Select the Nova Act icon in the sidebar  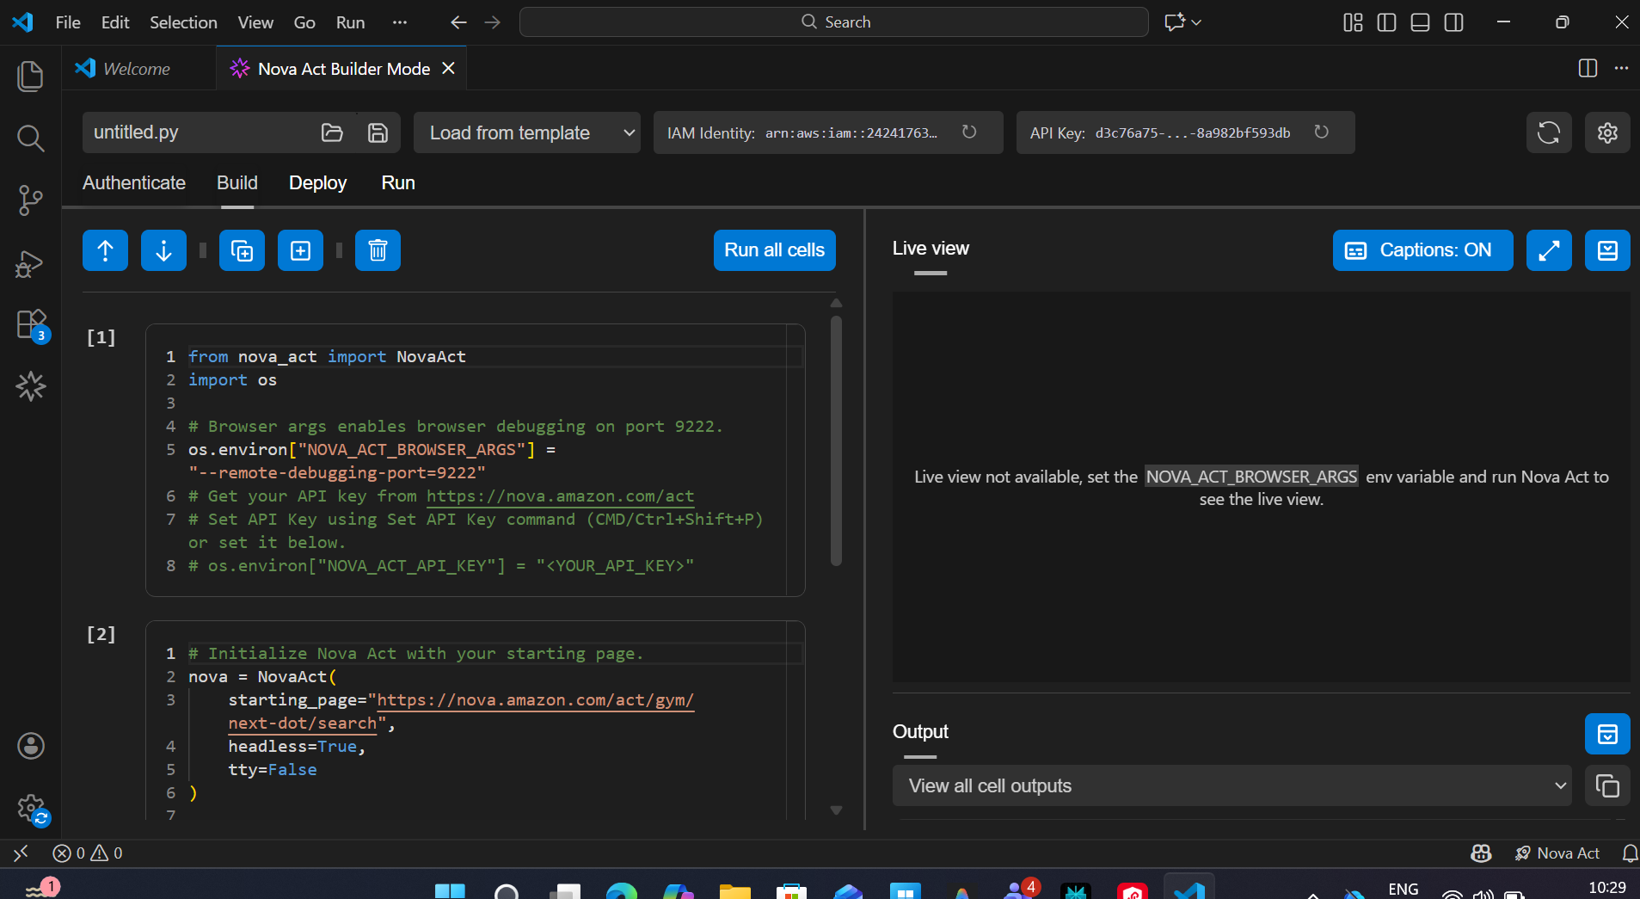point(30,386)
